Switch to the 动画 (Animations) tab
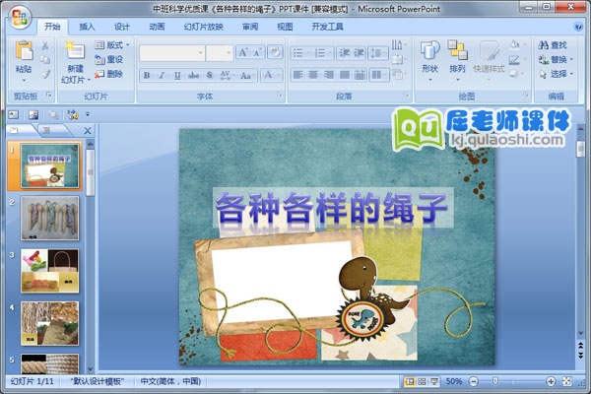Screen dimensions: 591x394 click(x=157, y=27)
